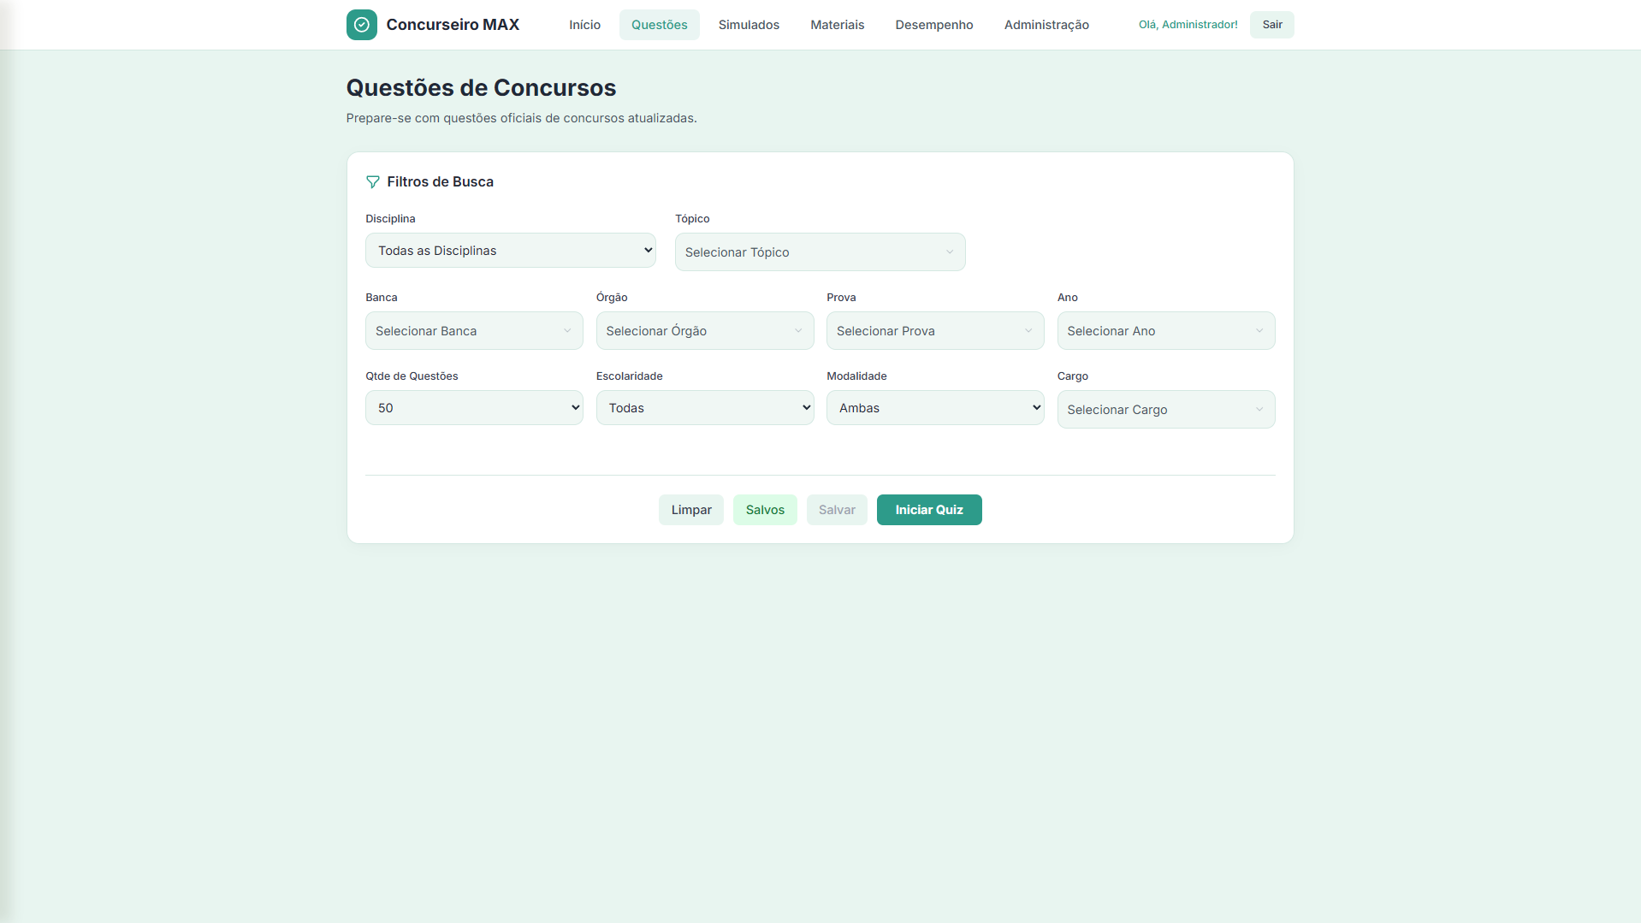The image size is (1641, 923).
Task: Open the Desempenho section
Action: (933, 25)
